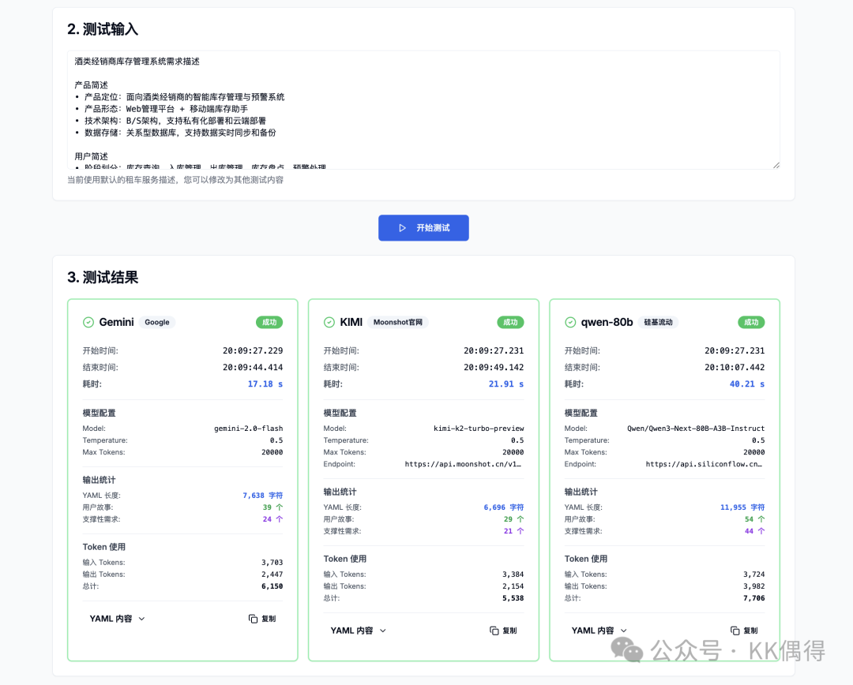Expand YAML 内容 in the qwen-80b card
Viewport: 853px width, 685px height.
599,631
